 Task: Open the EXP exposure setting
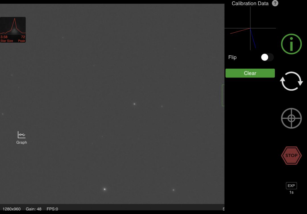tap(291, 186)
